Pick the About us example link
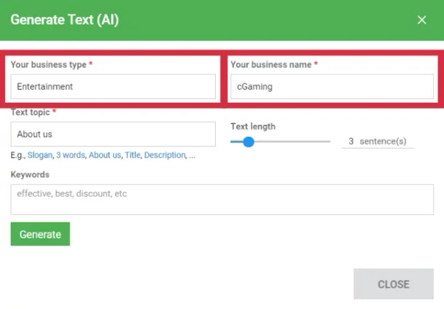This screenshot has height=309, width=444. point(105,155)
